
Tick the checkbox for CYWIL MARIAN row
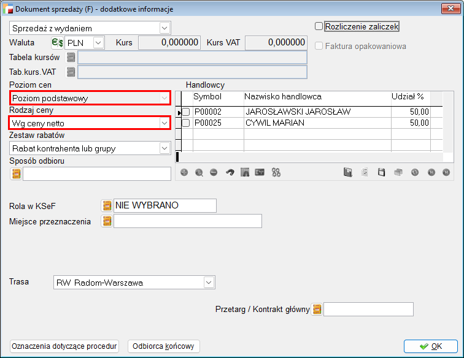pos(186,123)
